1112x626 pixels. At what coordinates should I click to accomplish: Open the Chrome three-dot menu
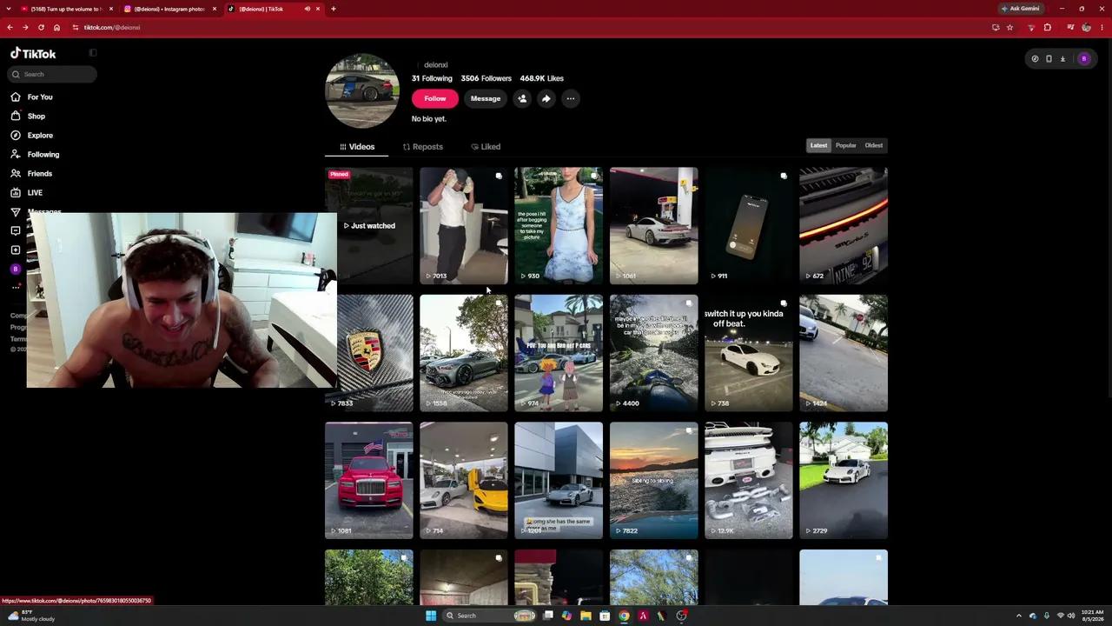[x=1102, y=27]
